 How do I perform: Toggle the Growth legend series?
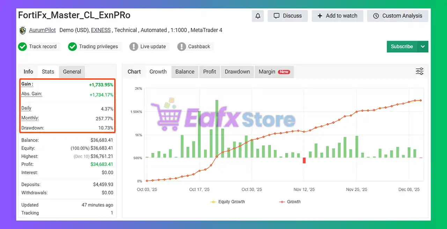[x=290, y=202]
